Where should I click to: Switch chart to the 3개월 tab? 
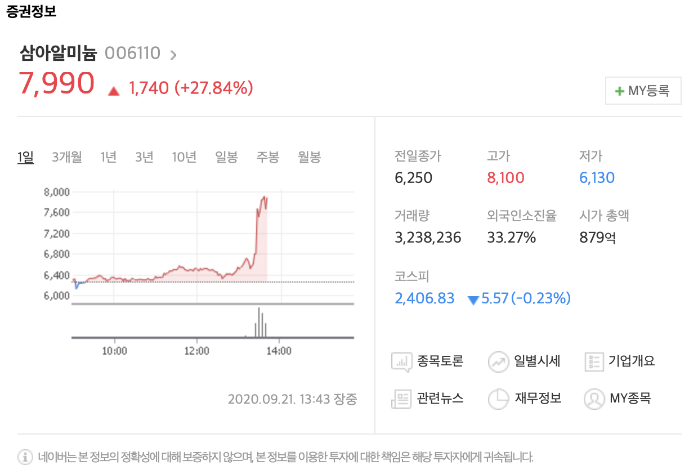pyautogui.click(x=67, y=157)
